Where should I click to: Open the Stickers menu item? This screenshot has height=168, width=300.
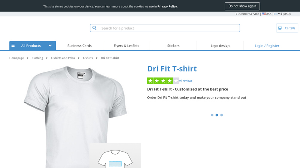[173, 46]
